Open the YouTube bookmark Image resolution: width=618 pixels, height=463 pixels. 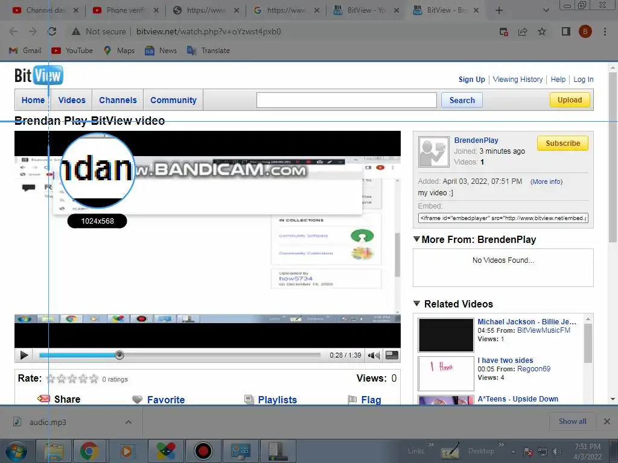coord(72,51)
